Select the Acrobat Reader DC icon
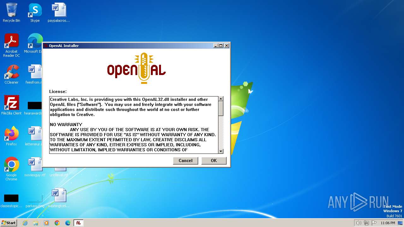 [11, 46]
